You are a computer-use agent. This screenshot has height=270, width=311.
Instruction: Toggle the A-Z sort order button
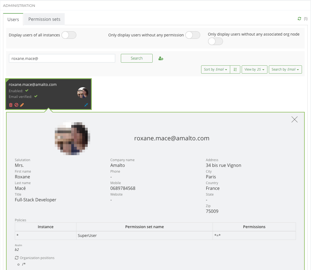click(x=235, y=69)
